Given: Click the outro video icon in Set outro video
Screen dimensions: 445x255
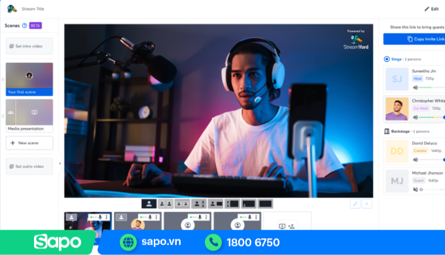Looking at the screenshot, I should (x=12, y=166).
